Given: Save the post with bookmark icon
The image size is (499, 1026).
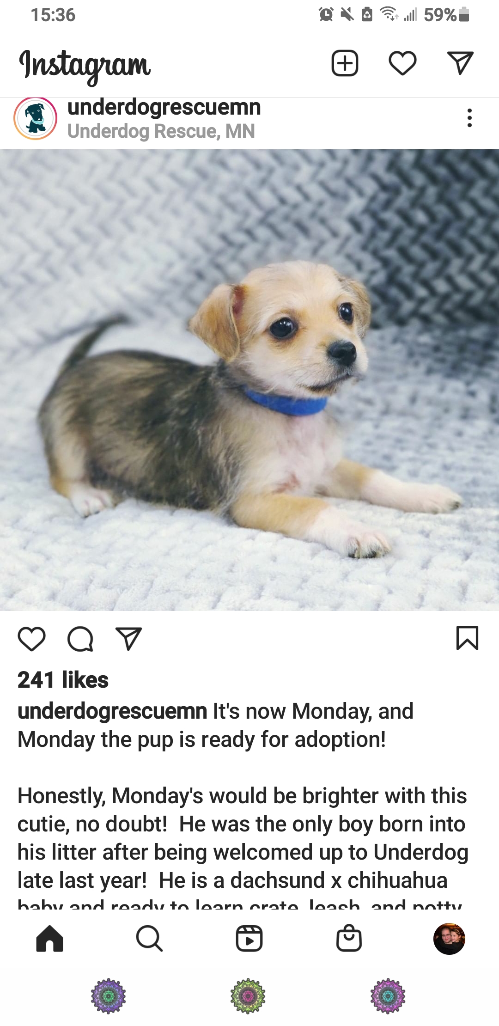Looking at the screenshot, I should pyautogui.click(x=467, y=638).
